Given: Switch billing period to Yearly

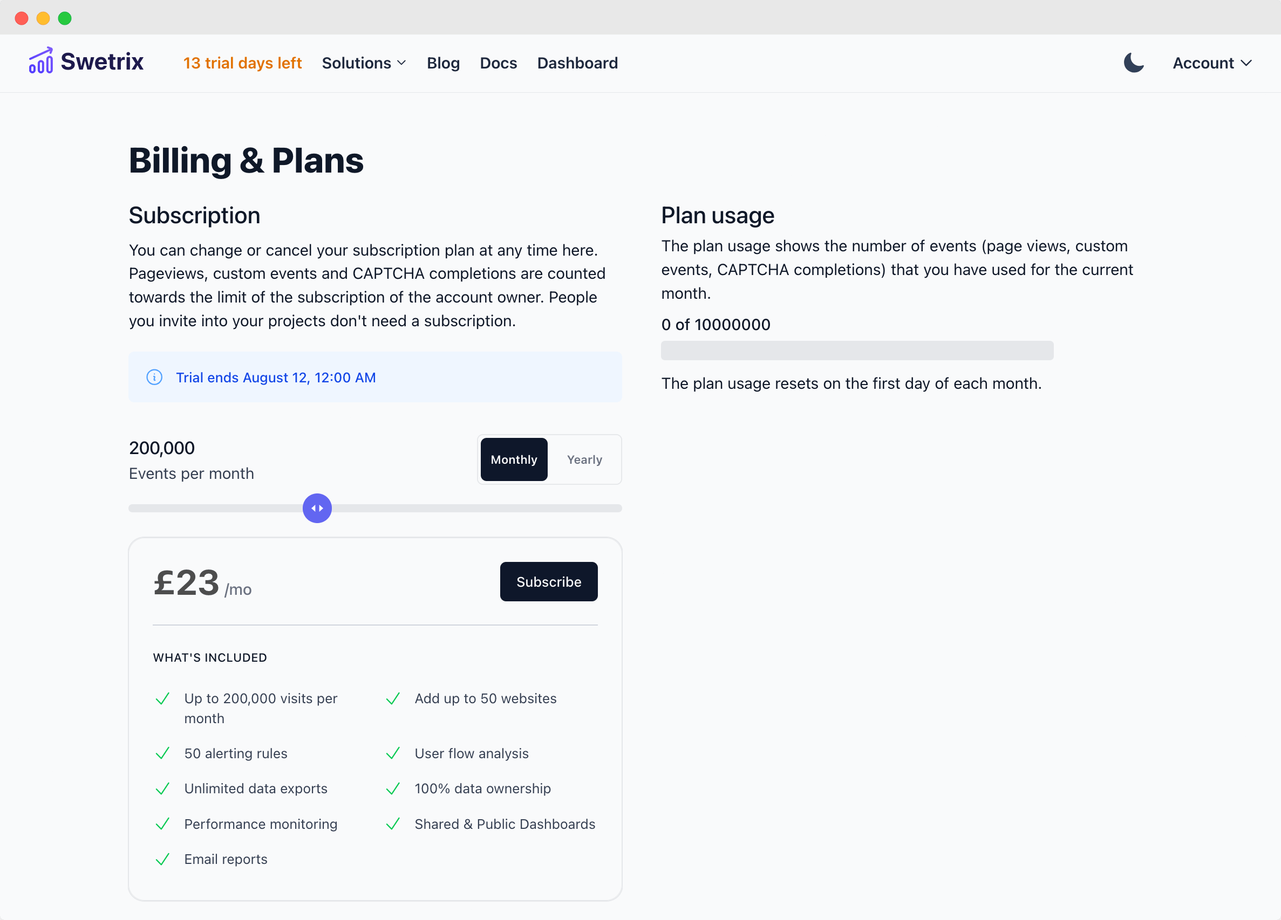Looking at the screenshot, I should click(584, 459).
